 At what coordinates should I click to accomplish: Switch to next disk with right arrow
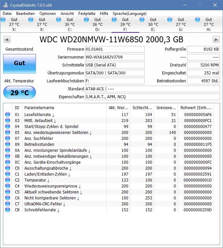tap(216, 40)
